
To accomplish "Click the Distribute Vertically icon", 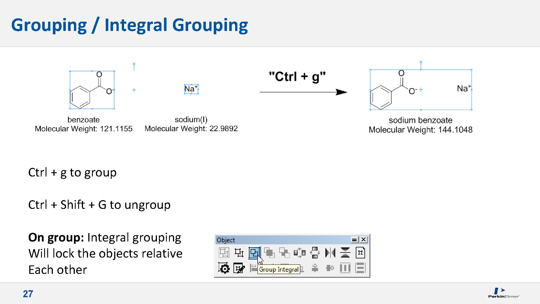I will tap(360, 268).
